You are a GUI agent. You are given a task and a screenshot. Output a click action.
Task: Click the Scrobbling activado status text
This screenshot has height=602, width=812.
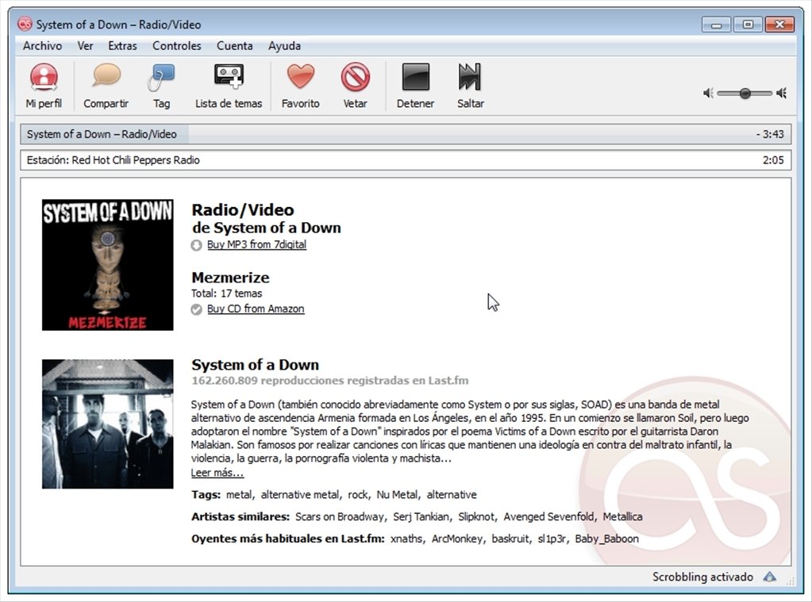click(702, 577)
